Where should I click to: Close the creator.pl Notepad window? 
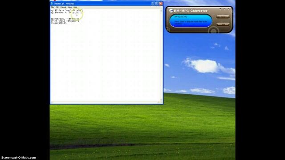tap(161, 4)
